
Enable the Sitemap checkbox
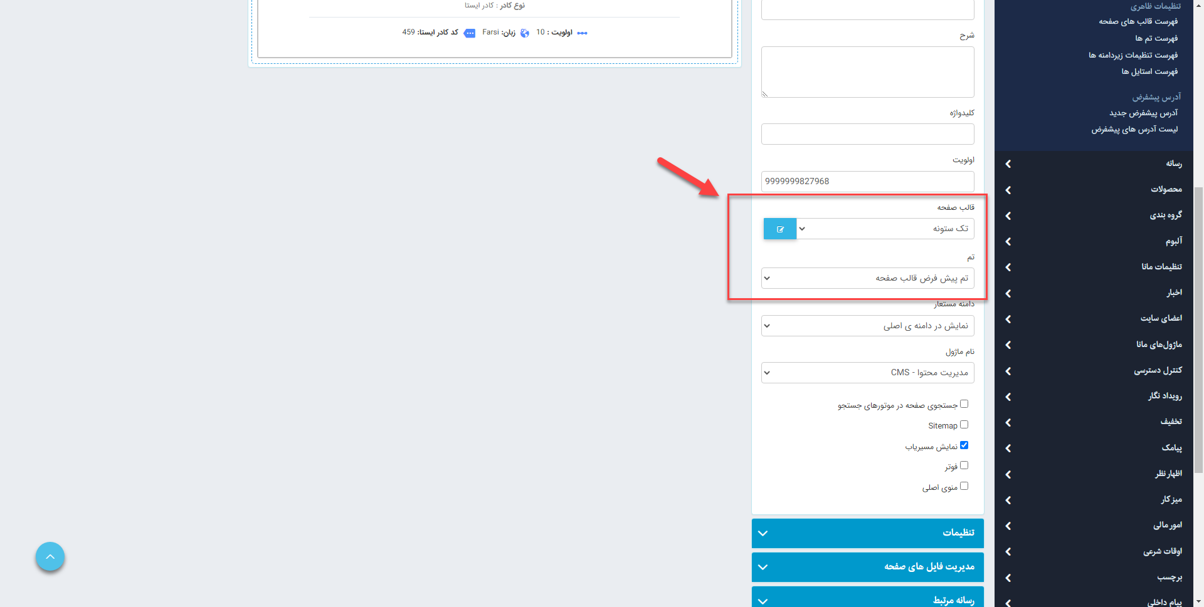pos(964,425)
